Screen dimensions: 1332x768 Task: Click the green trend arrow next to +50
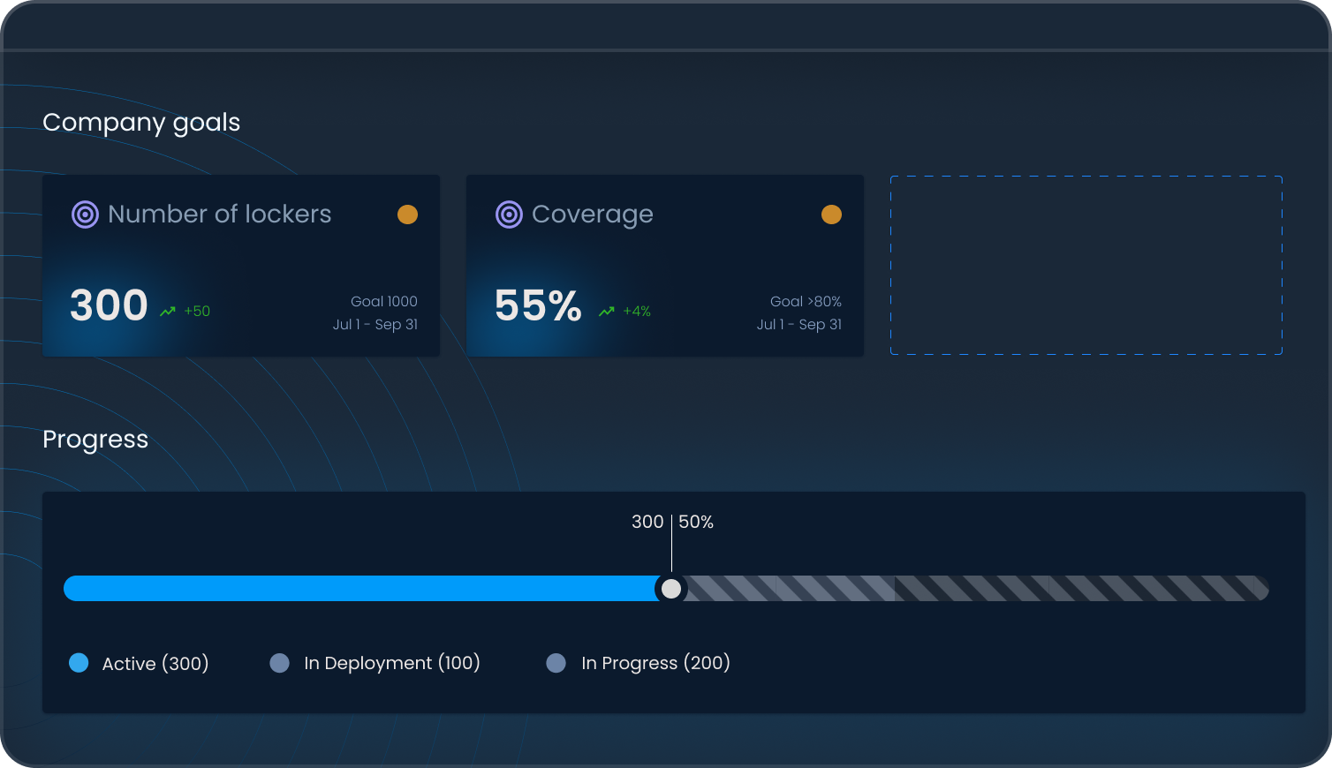pyautogui.click(x=168, y=312)
